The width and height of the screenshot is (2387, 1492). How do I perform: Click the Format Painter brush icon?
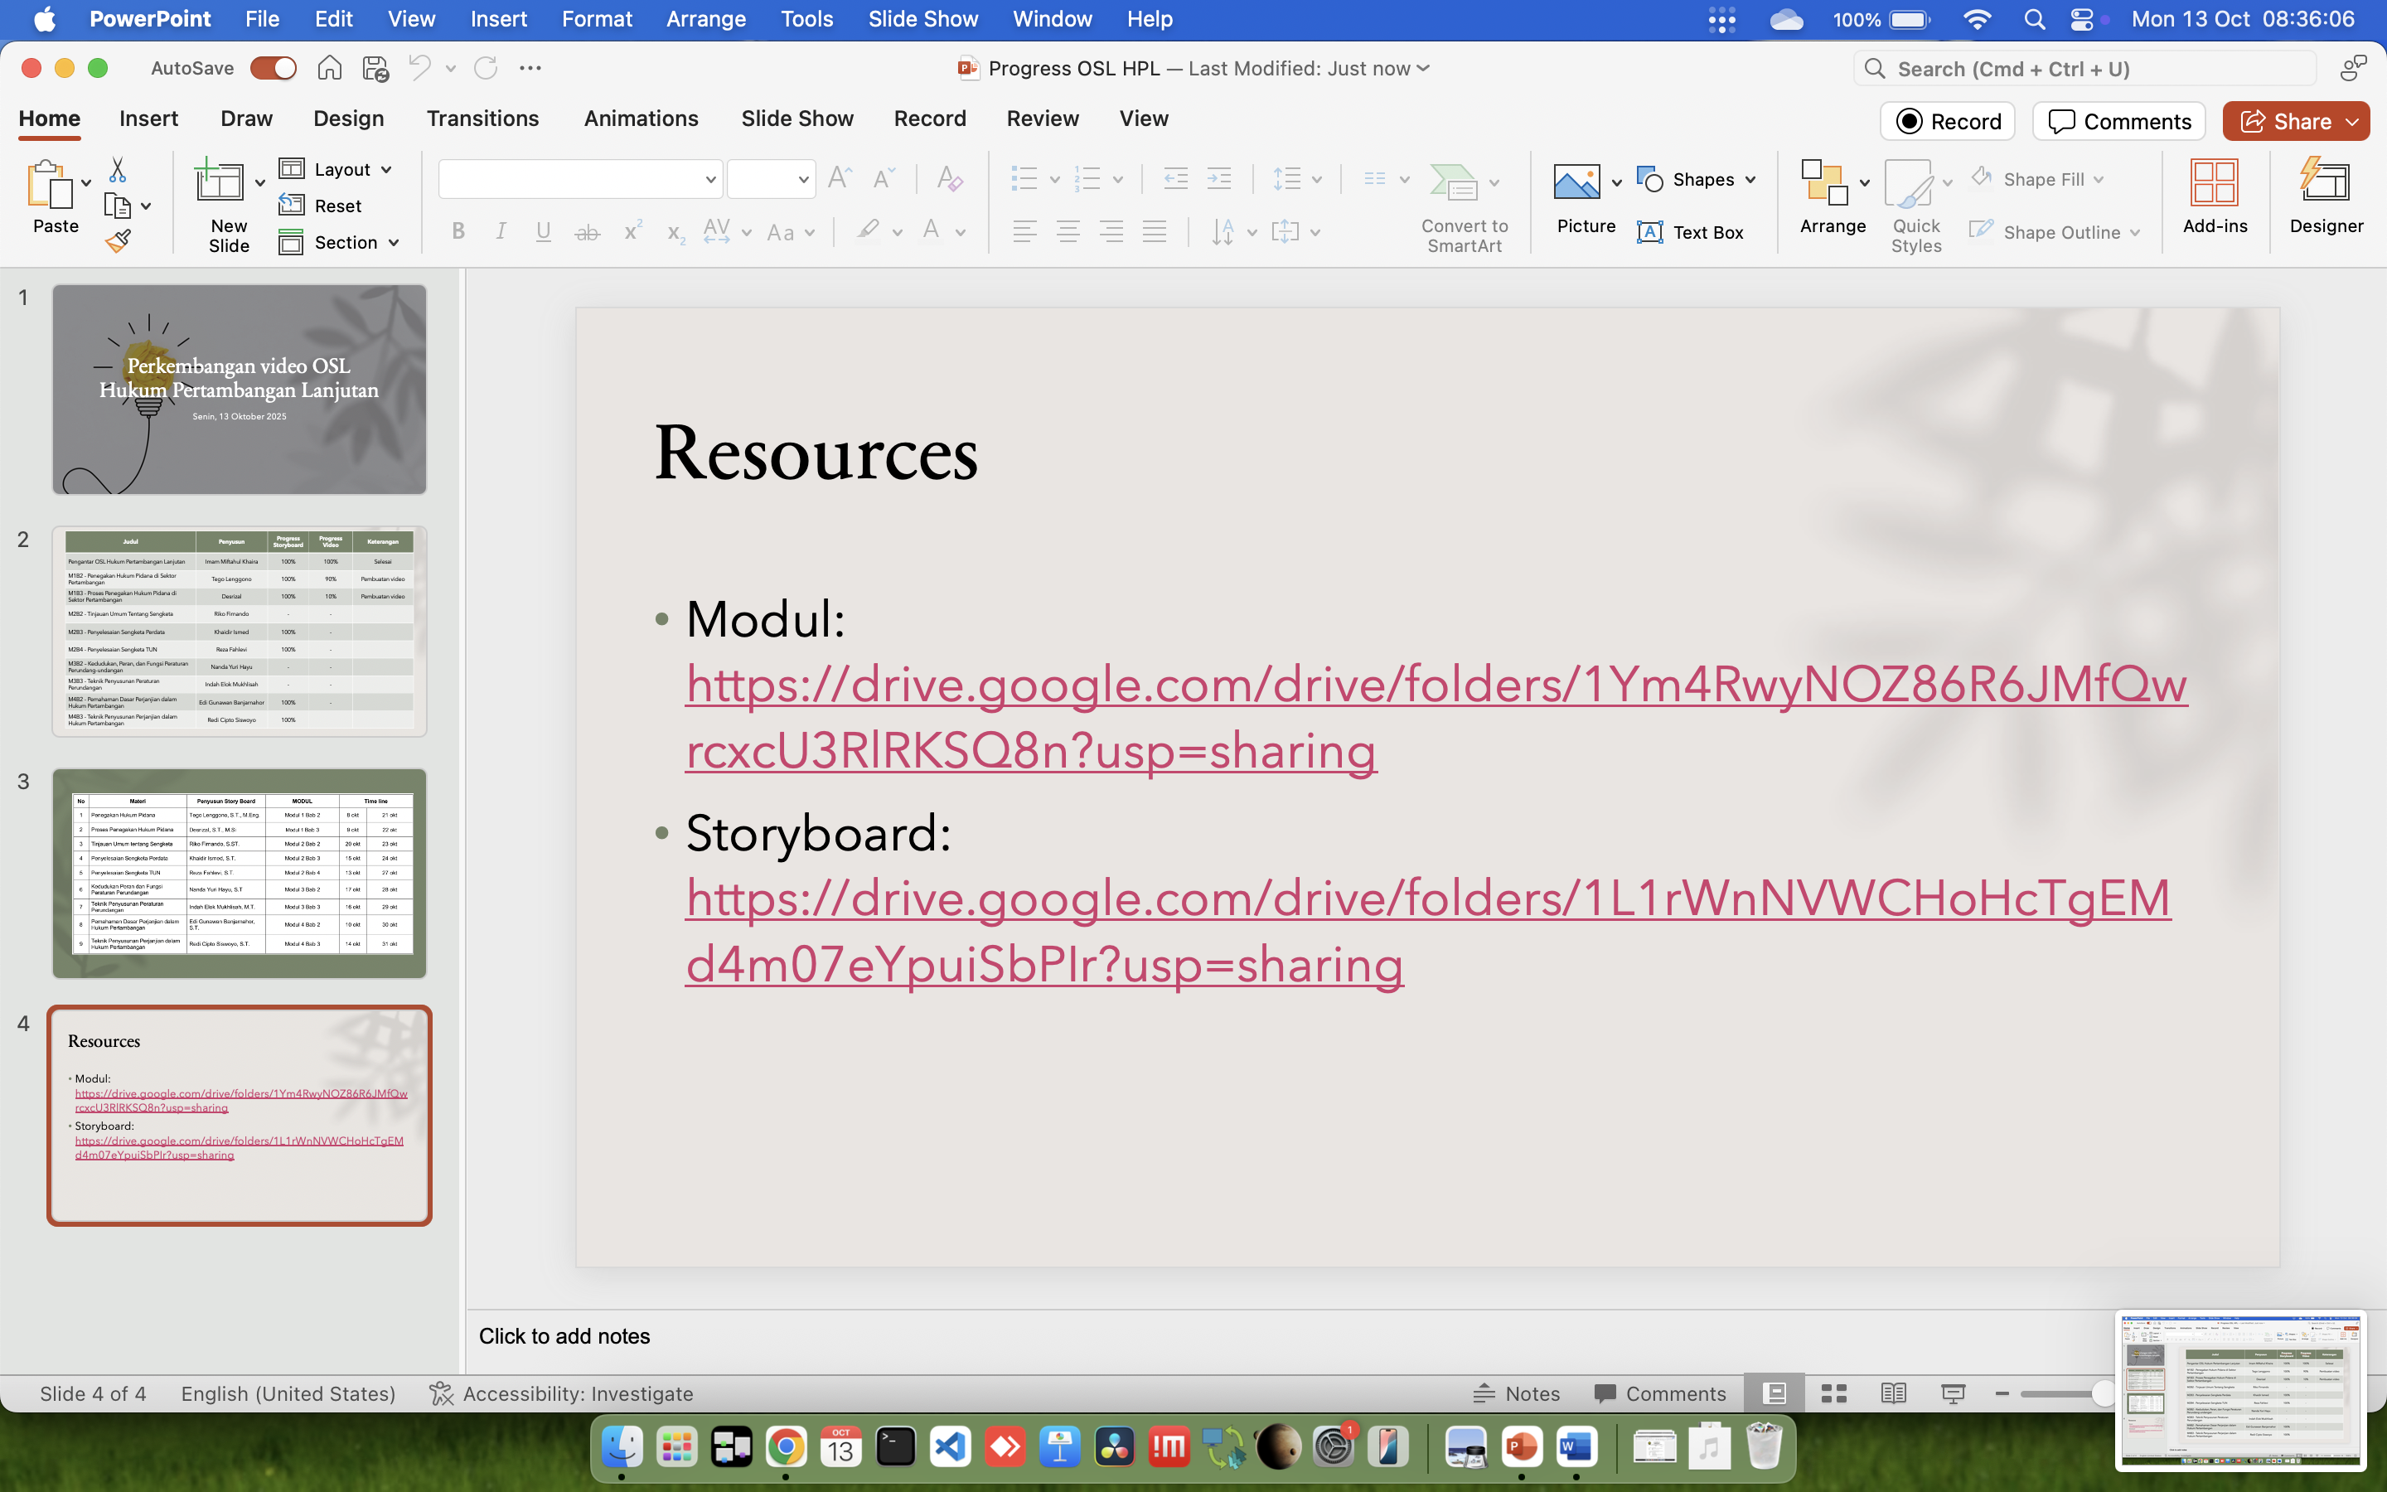tap(119, 242)
